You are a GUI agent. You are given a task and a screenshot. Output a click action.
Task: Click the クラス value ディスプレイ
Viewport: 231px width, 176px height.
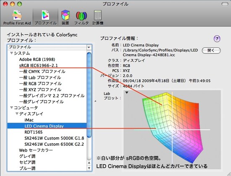click(x=134, y=60)
